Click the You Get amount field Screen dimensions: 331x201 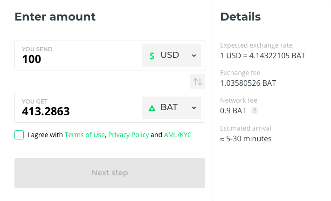point(77,111)
